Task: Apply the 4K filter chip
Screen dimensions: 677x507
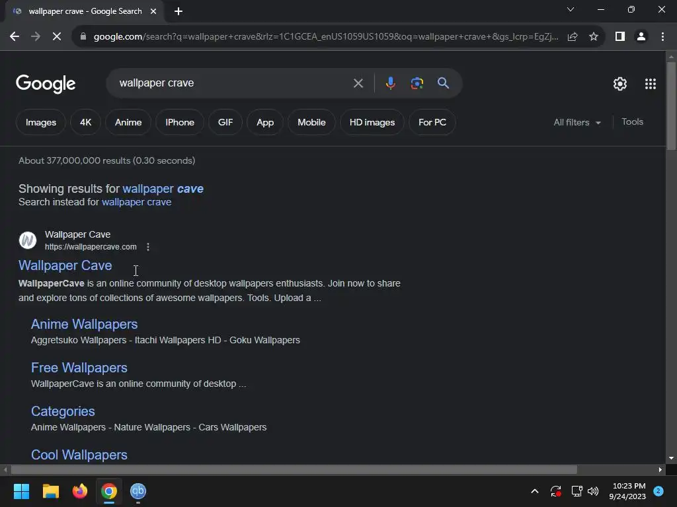Action: click(x=85, y=122)
